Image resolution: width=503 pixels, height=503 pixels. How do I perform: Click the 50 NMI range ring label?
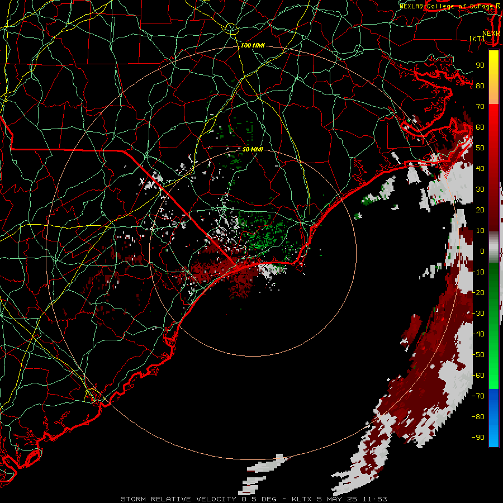253,149
